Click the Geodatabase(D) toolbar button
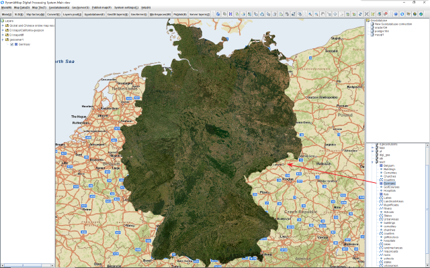The image size is (430, 268). [x=94, y=14]
